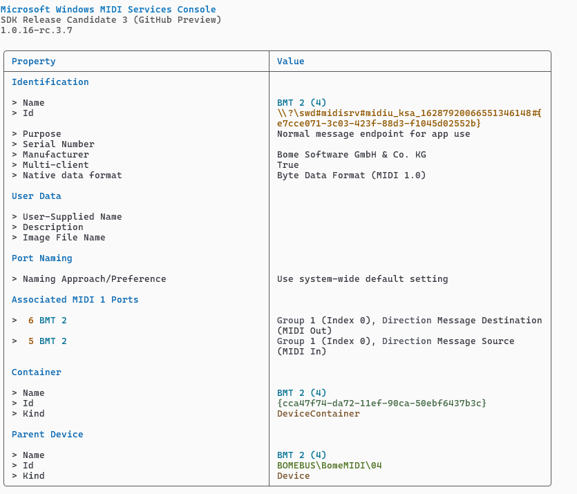
Task: Select the BOMEBUS\BomeMIDI\04 device Id
Action: [x=329, y=466]
